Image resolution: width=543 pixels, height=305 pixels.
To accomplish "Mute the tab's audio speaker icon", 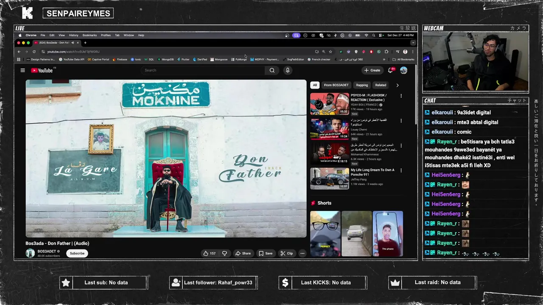I will coord(73,43).
